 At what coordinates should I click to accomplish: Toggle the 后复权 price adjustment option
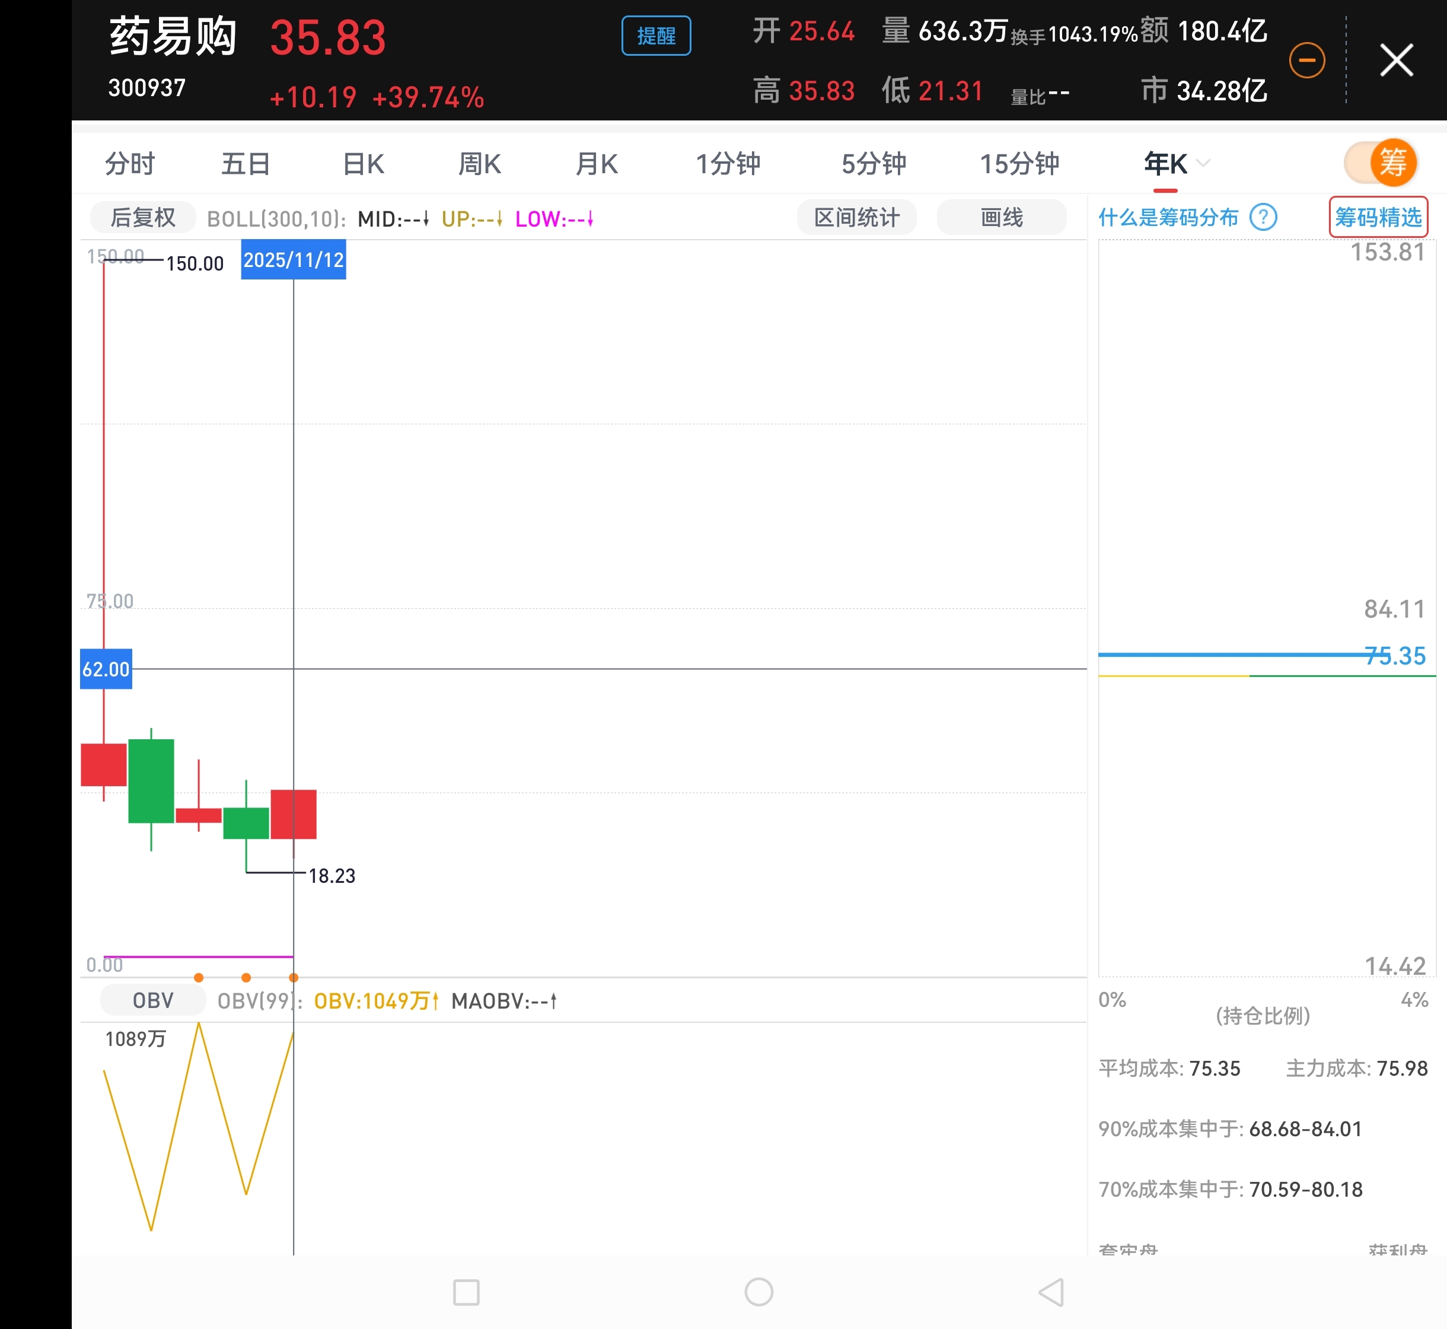pyautogui.click(x=142, y=218)
